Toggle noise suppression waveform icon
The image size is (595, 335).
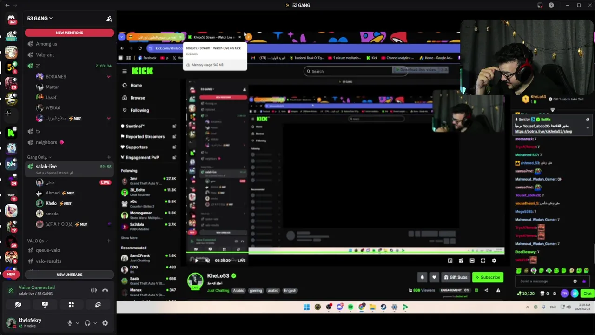pyautogui.click(x=94, y=290)
